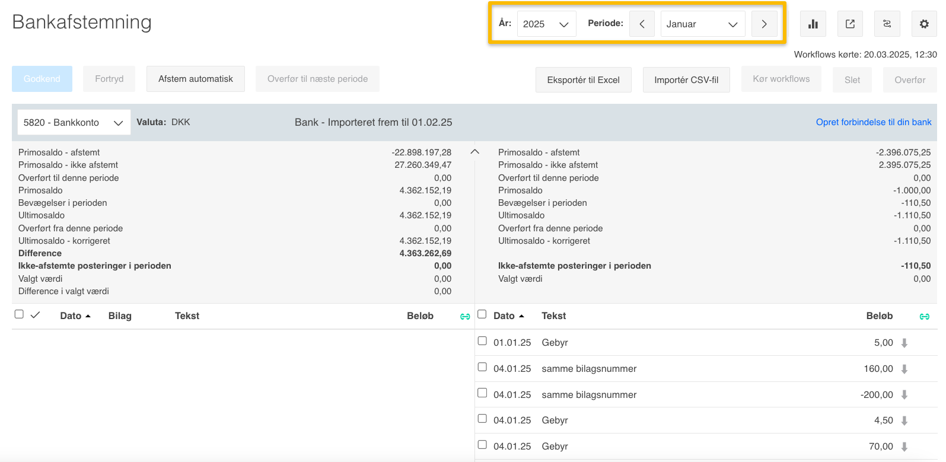
Task: Go to previous period with left arrow
Action: pyautogui.click(x=642, y=24)
